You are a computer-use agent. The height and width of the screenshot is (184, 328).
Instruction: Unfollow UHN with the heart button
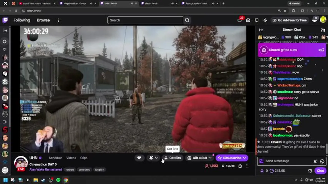point(139,158)
